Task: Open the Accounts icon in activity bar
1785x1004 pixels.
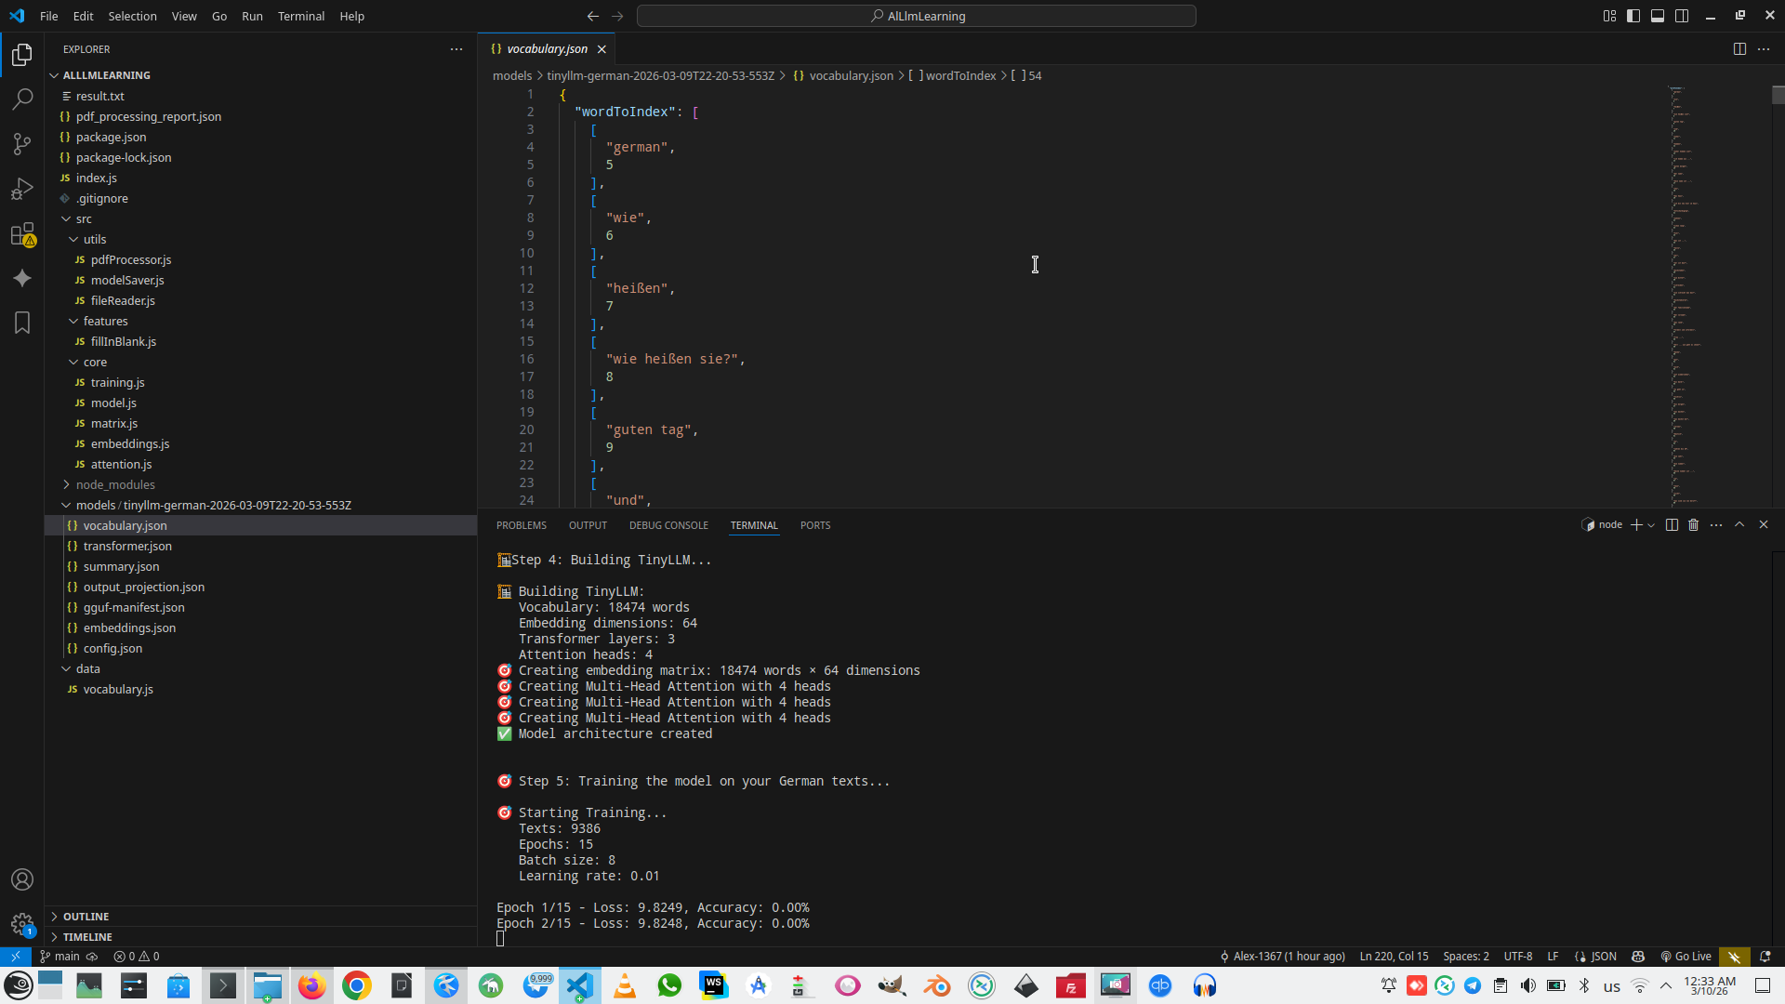Action: click(22, 879)
